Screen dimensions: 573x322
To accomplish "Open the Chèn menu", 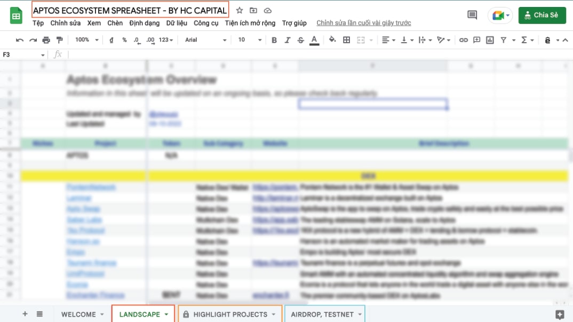I will pos(115,23).
